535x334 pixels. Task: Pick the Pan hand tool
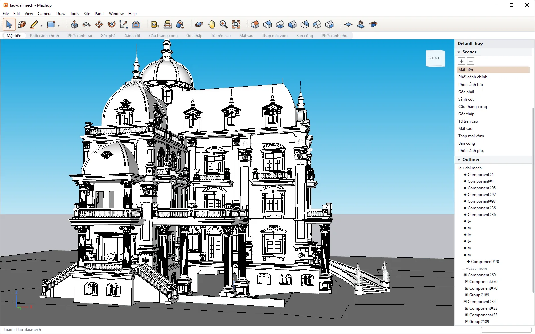[211, 24]
